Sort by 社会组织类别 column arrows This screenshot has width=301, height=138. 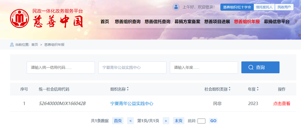[x=229, y=89]
